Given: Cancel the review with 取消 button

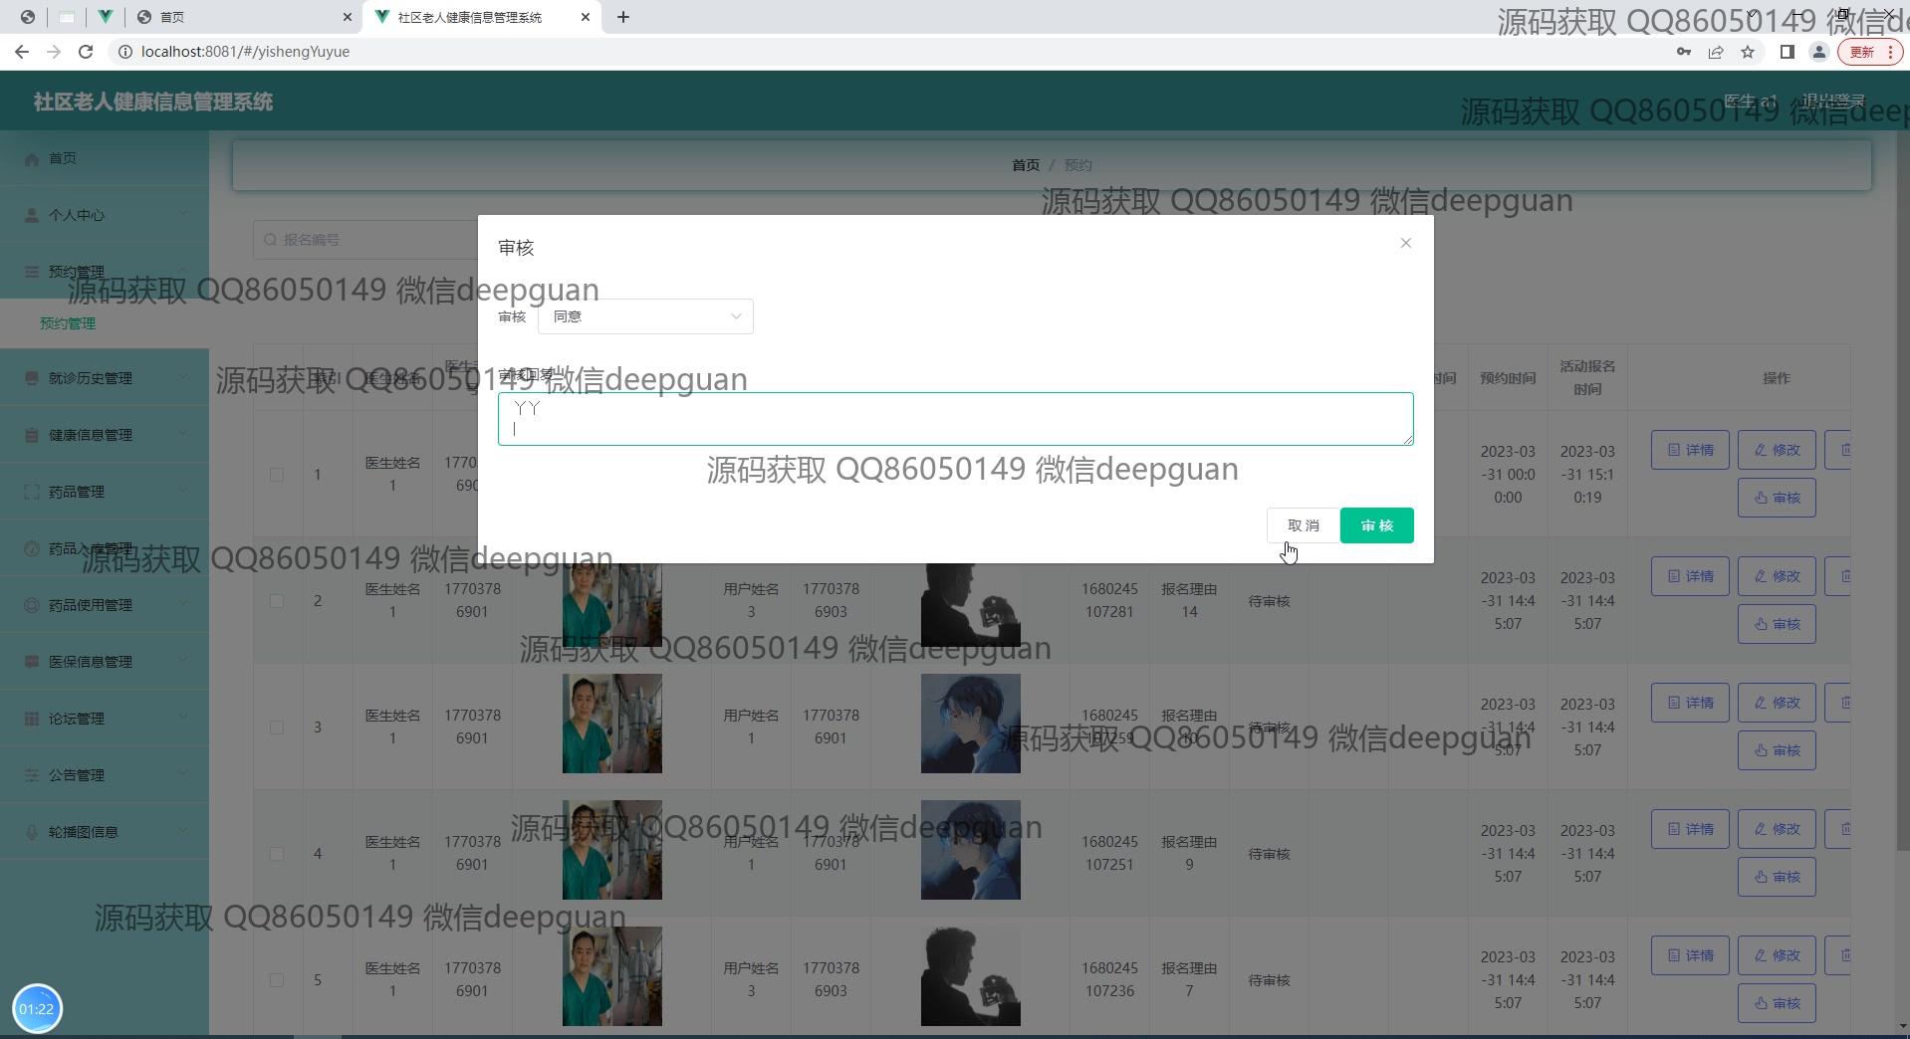Looking at the screenshot, I should pos(1303,525).
